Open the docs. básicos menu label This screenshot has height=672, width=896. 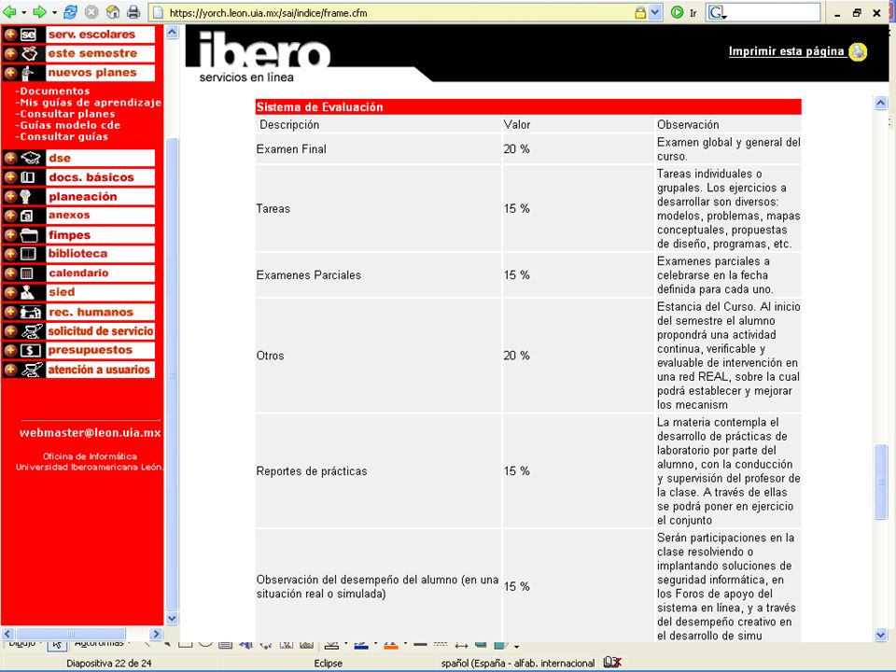coord(91,177)
